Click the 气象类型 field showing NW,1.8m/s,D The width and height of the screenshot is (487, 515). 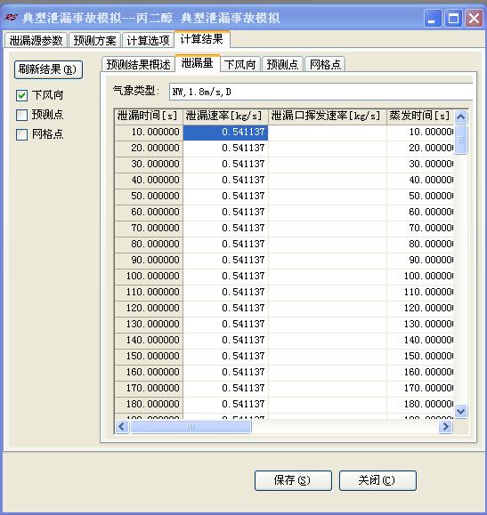(x=321, y=92)
